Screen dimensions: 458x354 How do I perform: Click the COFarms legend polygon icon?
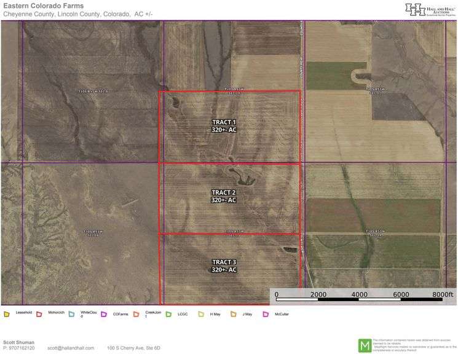point(105,314)
